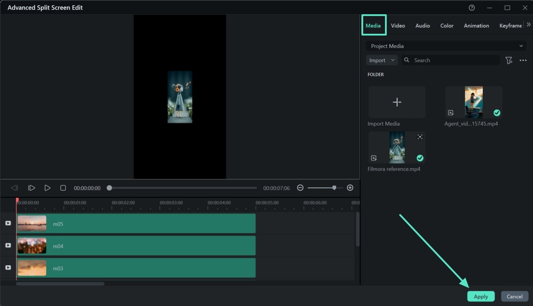
Task: Open the media filter icon
Action: [509, 60]
